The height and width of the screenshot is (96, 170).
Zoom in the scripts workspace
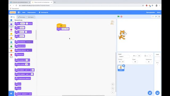click(113, 84)
